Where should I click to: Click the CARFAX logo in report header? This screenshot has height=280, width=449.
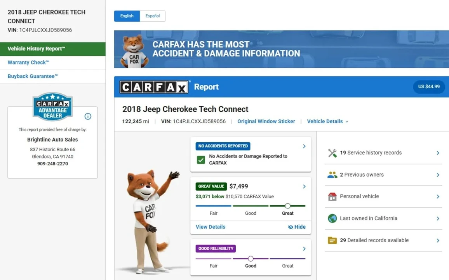point(154,87)
